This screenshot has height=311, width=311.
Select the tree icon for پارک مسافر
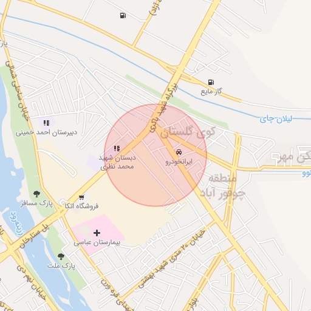click(36, 194)
